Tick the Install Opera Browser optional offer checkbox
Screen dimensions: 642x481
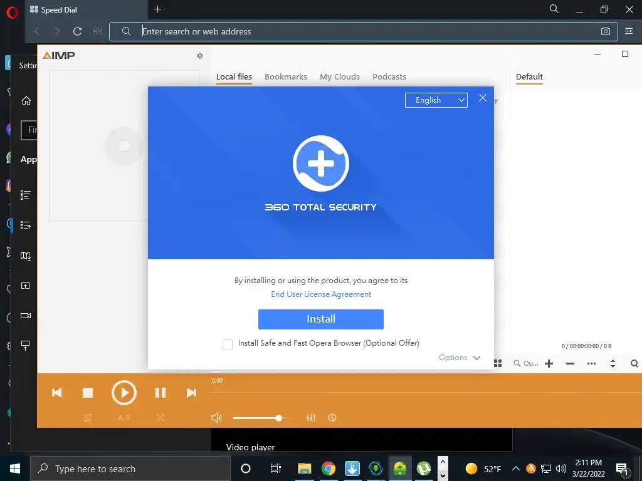pos(228,344)
